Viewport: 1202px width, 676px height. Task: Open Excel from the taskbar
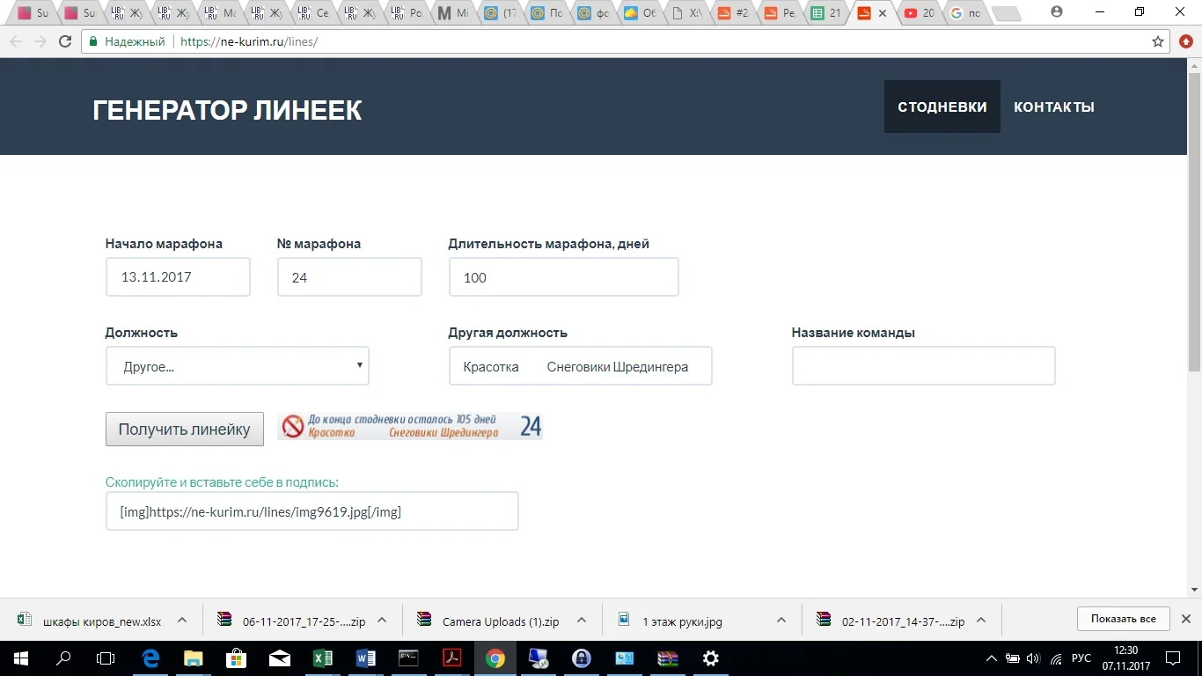tap(323, 658)
